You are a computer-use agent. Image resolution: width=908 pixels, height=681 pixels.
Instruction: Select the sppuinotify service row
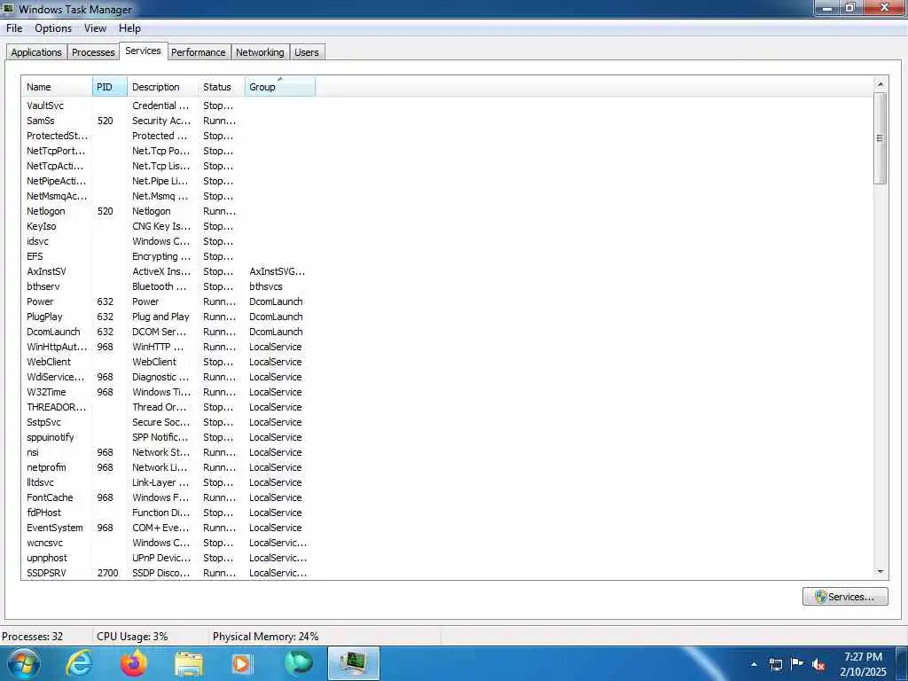point(168,437)
